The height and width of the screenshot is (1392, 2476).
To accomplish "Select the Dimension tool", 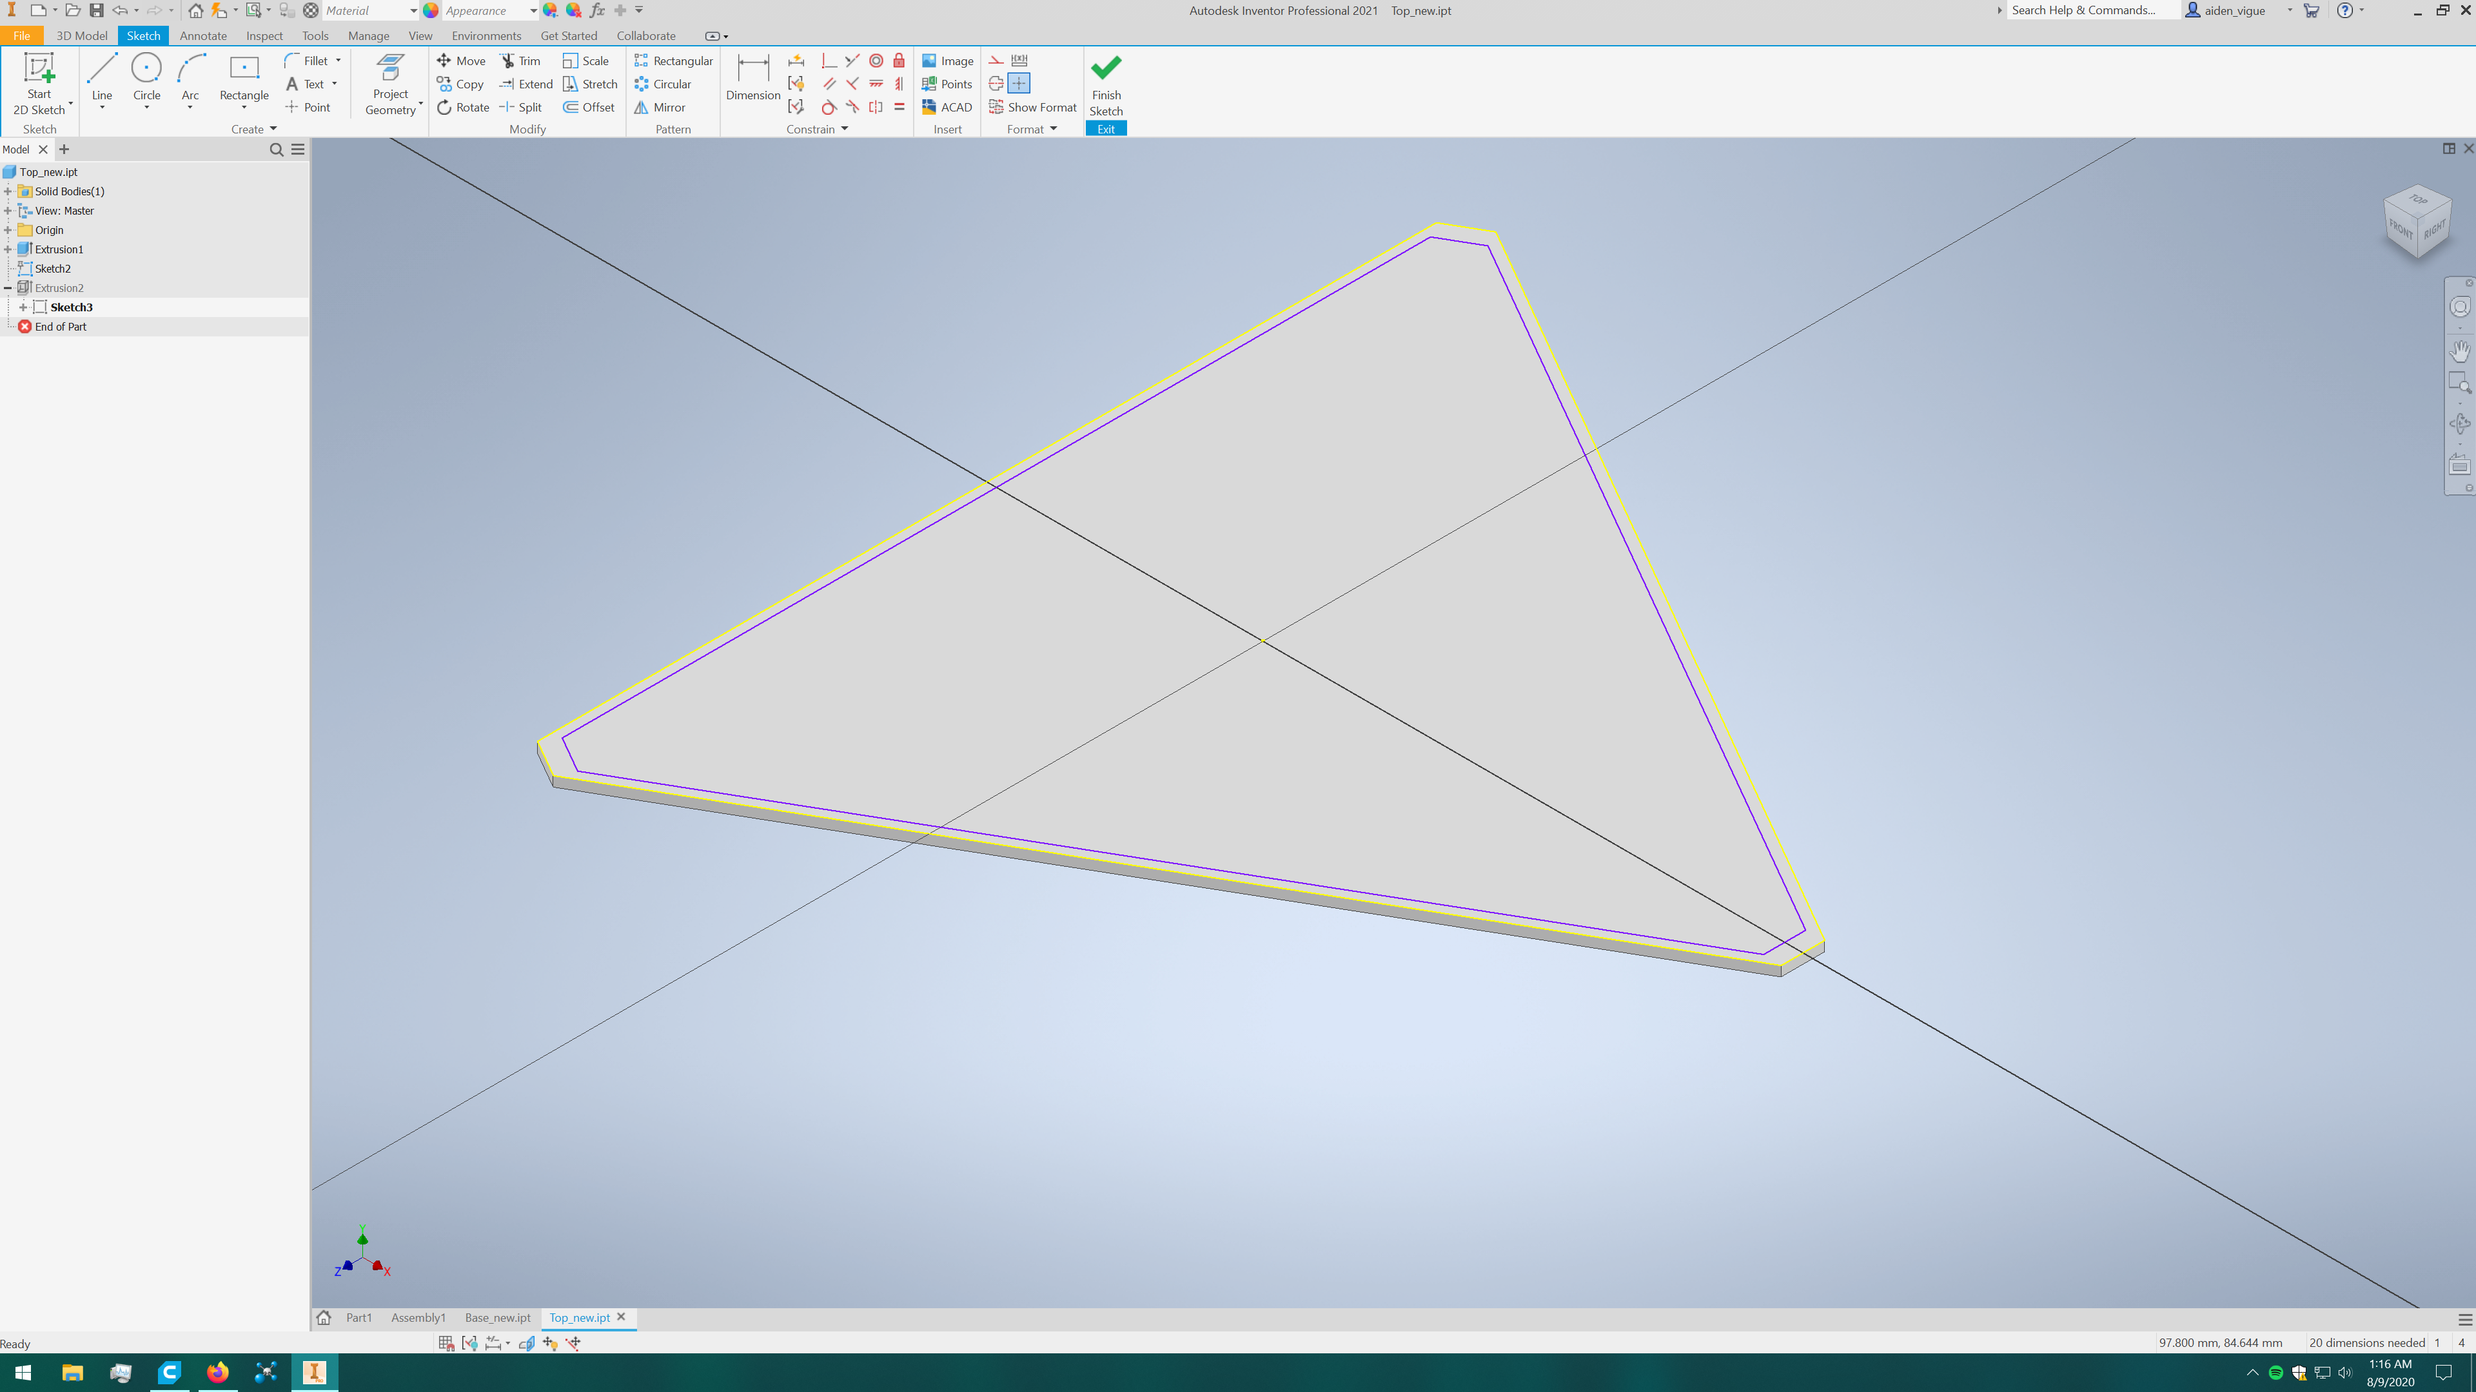I will 752,77.
